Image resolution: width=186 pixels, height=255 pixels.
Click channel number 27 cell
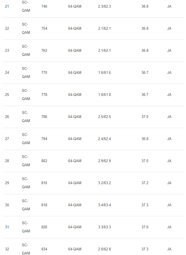click(x=7, y=139)
